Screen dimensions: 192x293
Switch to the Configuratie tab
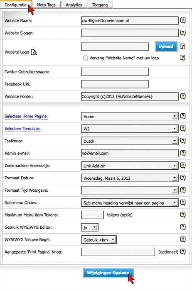[16, 5]
